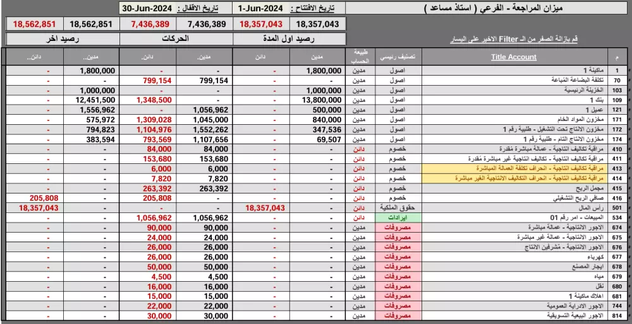Select account تكلفة البضاعة المُباعة

(x=513, y=81)
